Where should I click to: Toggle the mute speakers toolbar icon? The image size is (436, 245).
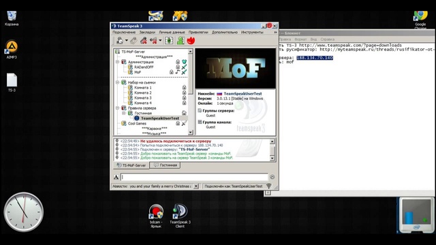coord(153,41)
